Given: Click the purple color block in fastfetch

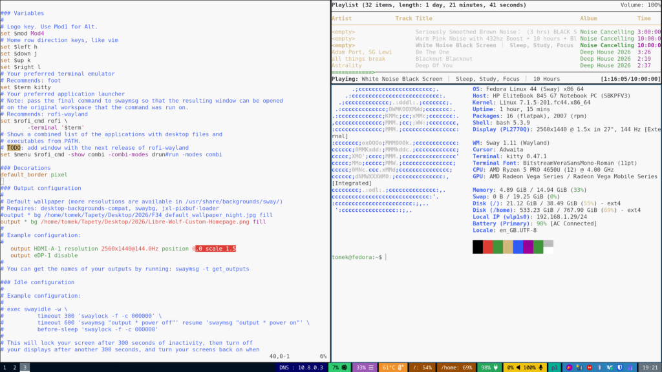Looking at the screenshot, I should coord(528,247).
